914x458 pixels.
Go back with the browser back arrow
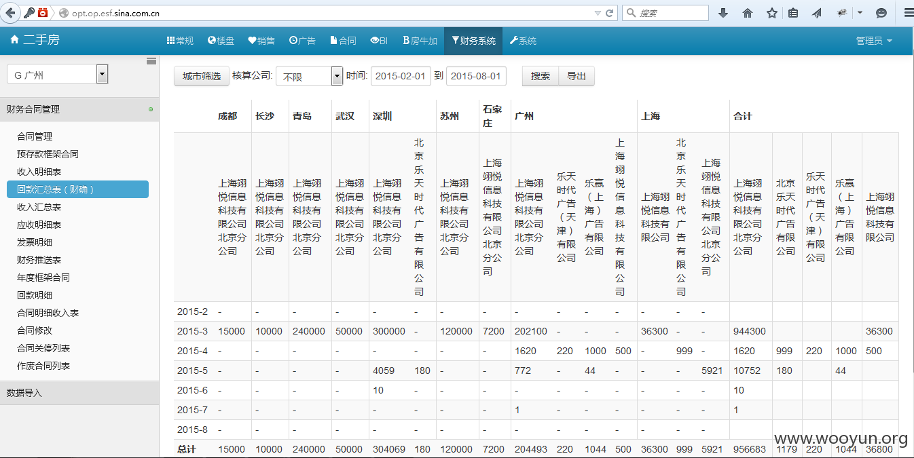[x=11, y=12]
